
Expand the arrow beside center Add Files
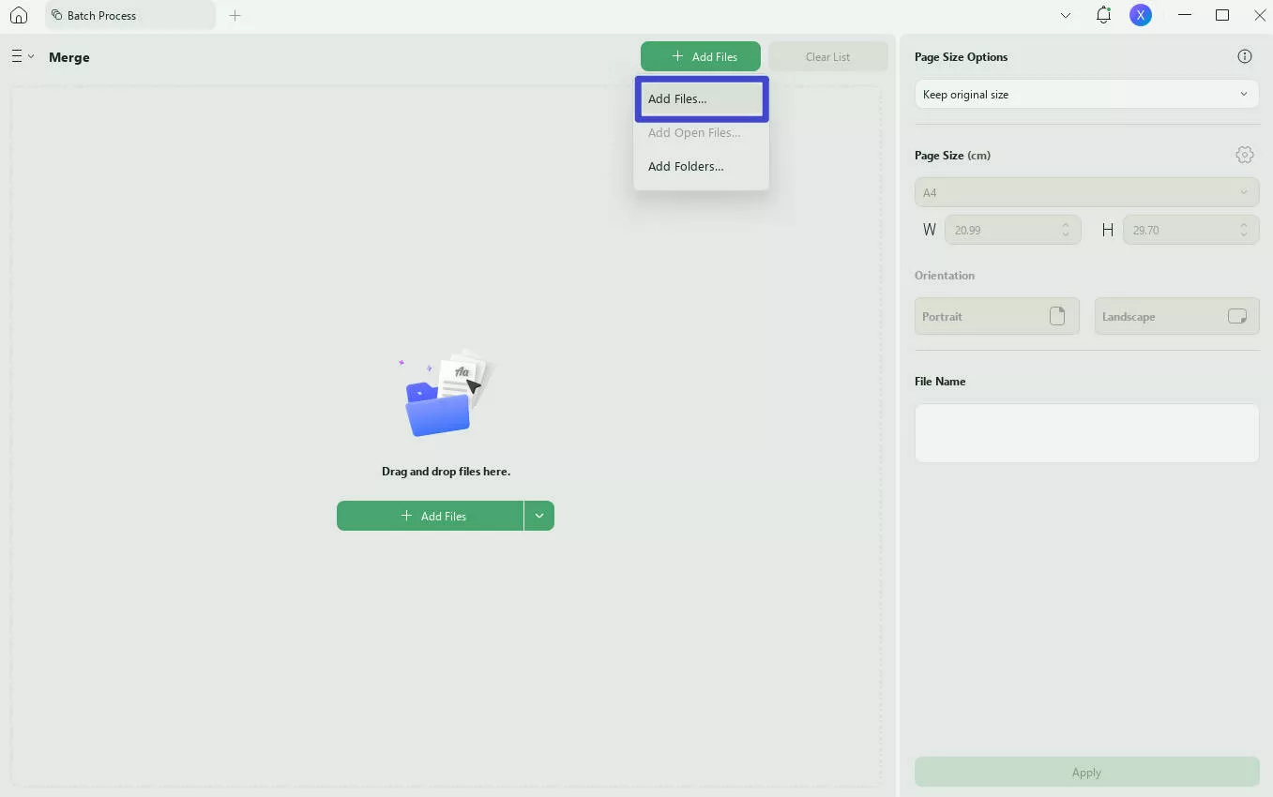(x=539, y=516)
